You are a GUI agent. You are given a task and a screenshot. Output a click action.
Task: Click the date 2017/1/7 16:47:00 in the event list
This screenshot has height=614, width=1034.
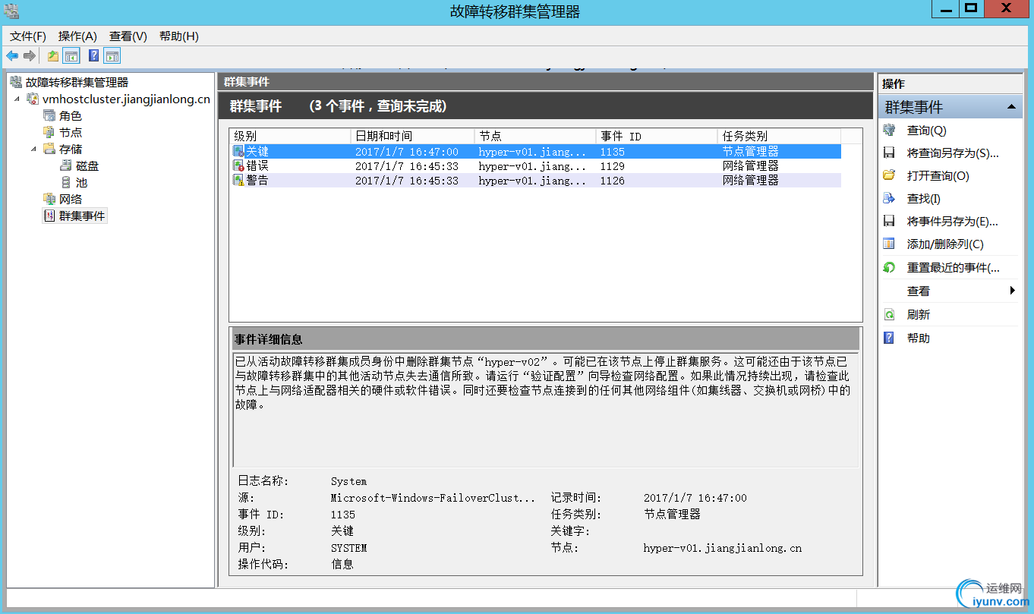(x=407, y=152)
